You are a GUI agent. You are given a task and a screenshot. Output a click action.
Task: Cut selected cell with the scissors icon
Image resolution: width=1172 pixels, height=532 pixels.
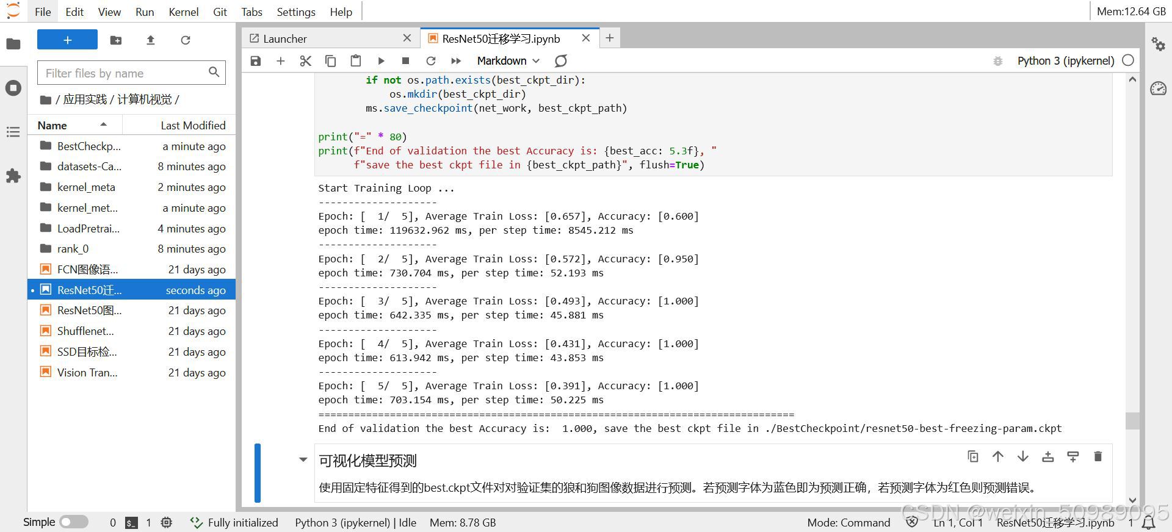click(x=306, y=61)
